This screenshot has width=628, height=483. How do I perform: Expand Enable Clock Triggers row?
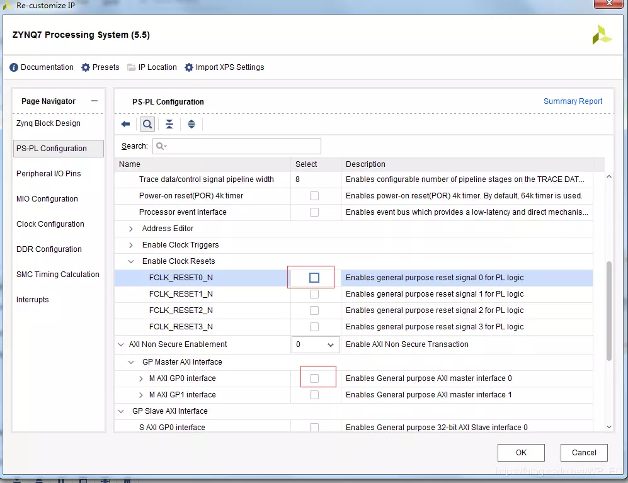point(131,245)
